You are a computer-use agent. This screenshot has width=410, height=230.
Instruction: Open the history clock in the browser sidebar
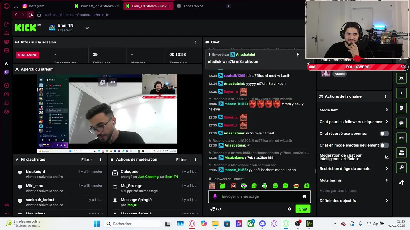pyautogui.click(x=7, y=94)
